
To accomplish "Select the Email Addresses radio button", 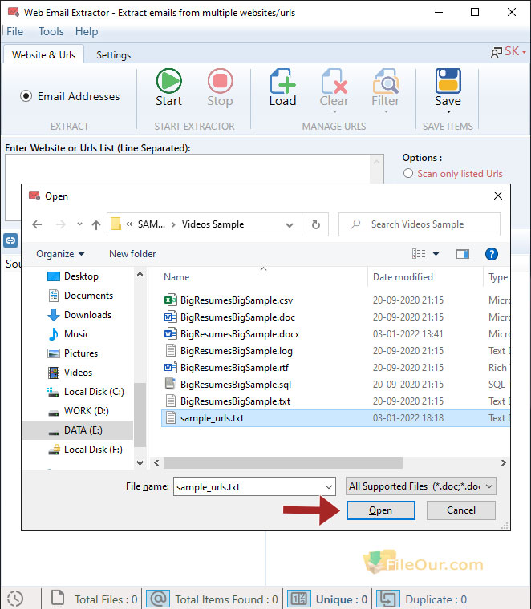I will (x=26, y=96).
